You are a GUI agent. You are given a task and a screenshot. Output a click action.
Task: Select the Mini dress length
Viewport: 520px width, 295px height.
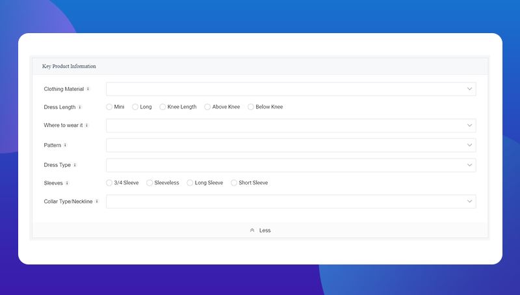[109, 107]
